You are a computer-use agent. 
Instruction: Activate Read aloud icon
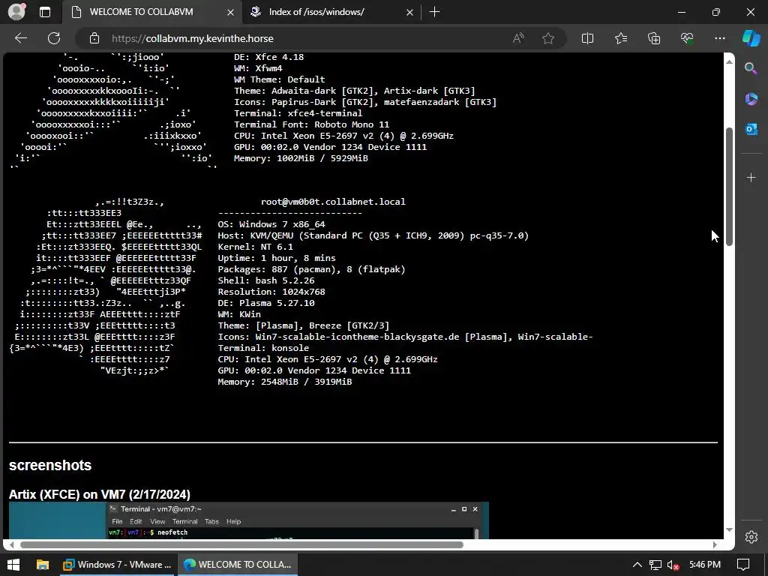coord(518,38)
